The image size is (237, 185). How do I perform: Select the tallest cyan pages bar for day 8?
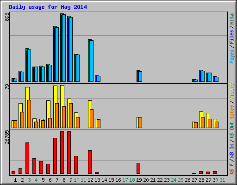[64, 48]
